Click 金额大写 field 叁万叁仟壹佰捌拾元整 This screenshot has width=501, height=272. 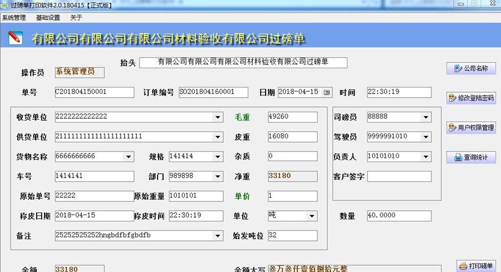point(355,269)
